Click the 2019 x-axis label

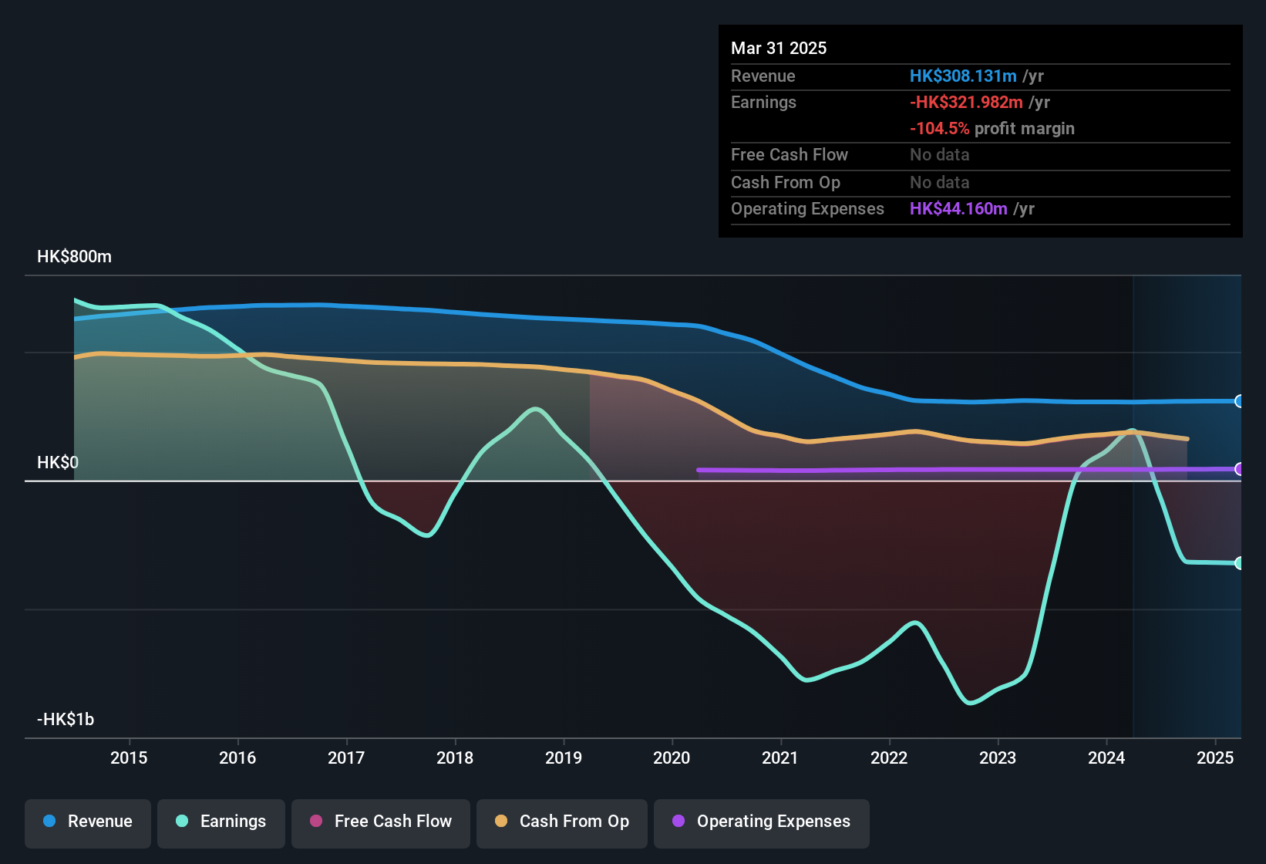564,758
